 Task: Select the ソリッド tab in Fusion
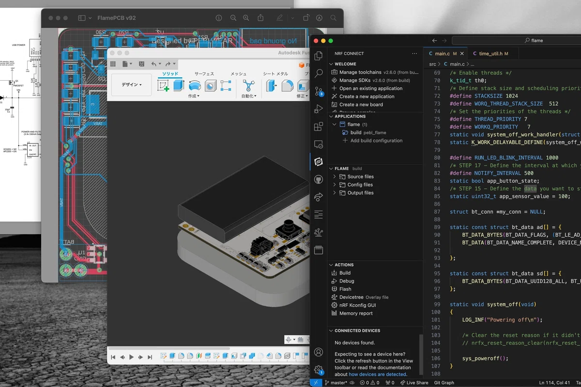(x=170, y=74)
